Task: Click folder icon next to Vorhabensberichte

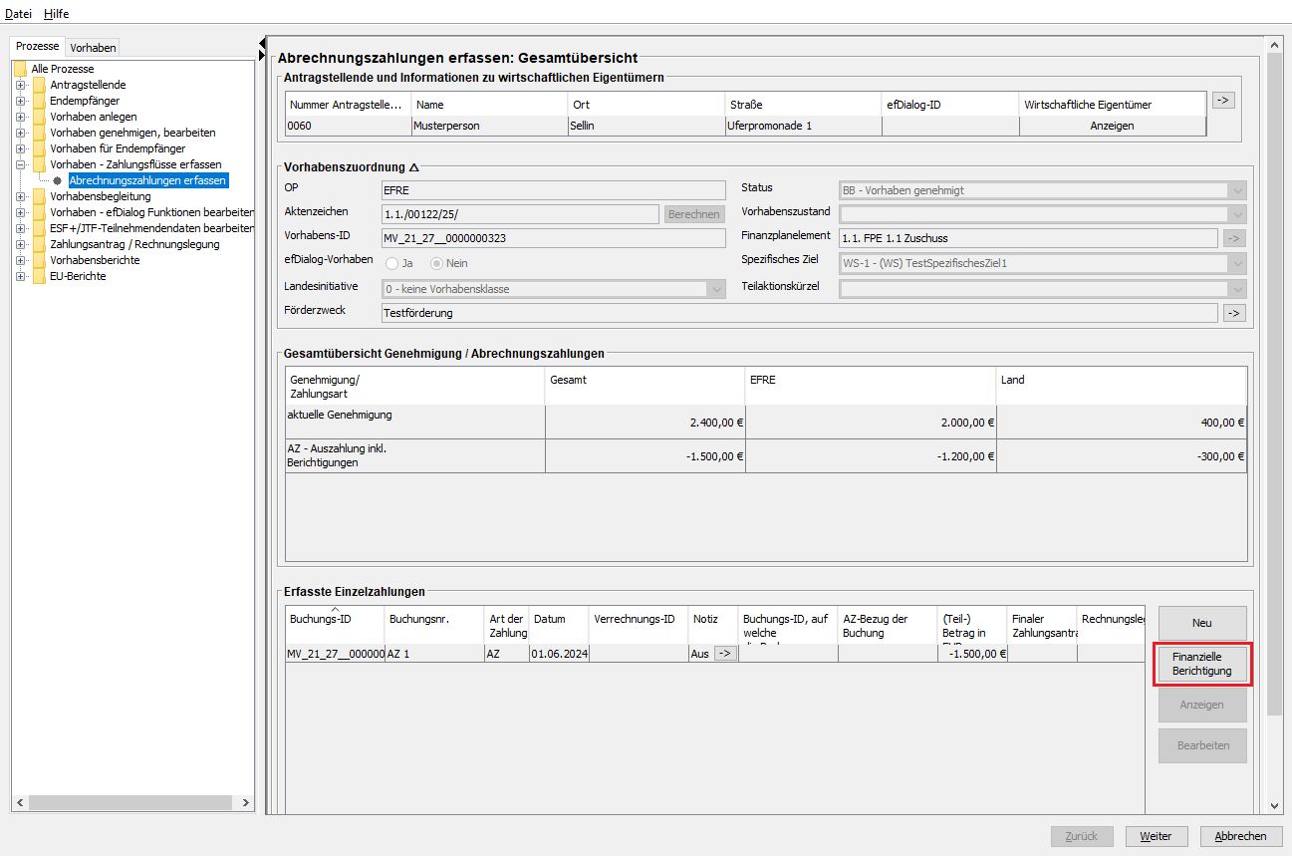Action: click(x=39, y=260)
